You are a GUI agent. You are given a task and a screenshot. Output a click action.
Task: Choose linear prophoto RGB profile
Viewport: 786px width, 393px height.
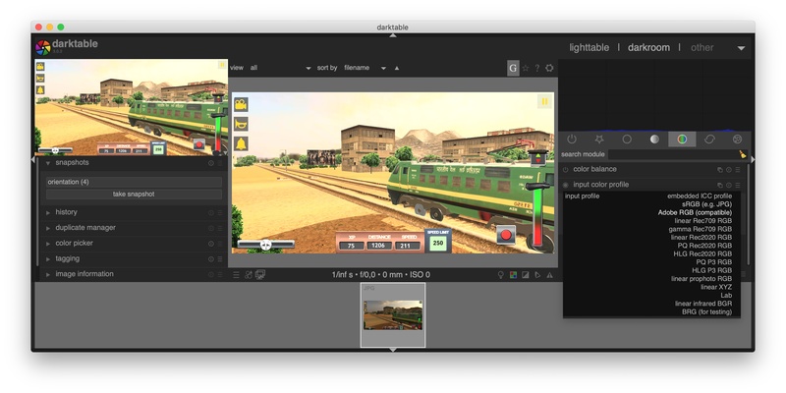click(702, 279)
